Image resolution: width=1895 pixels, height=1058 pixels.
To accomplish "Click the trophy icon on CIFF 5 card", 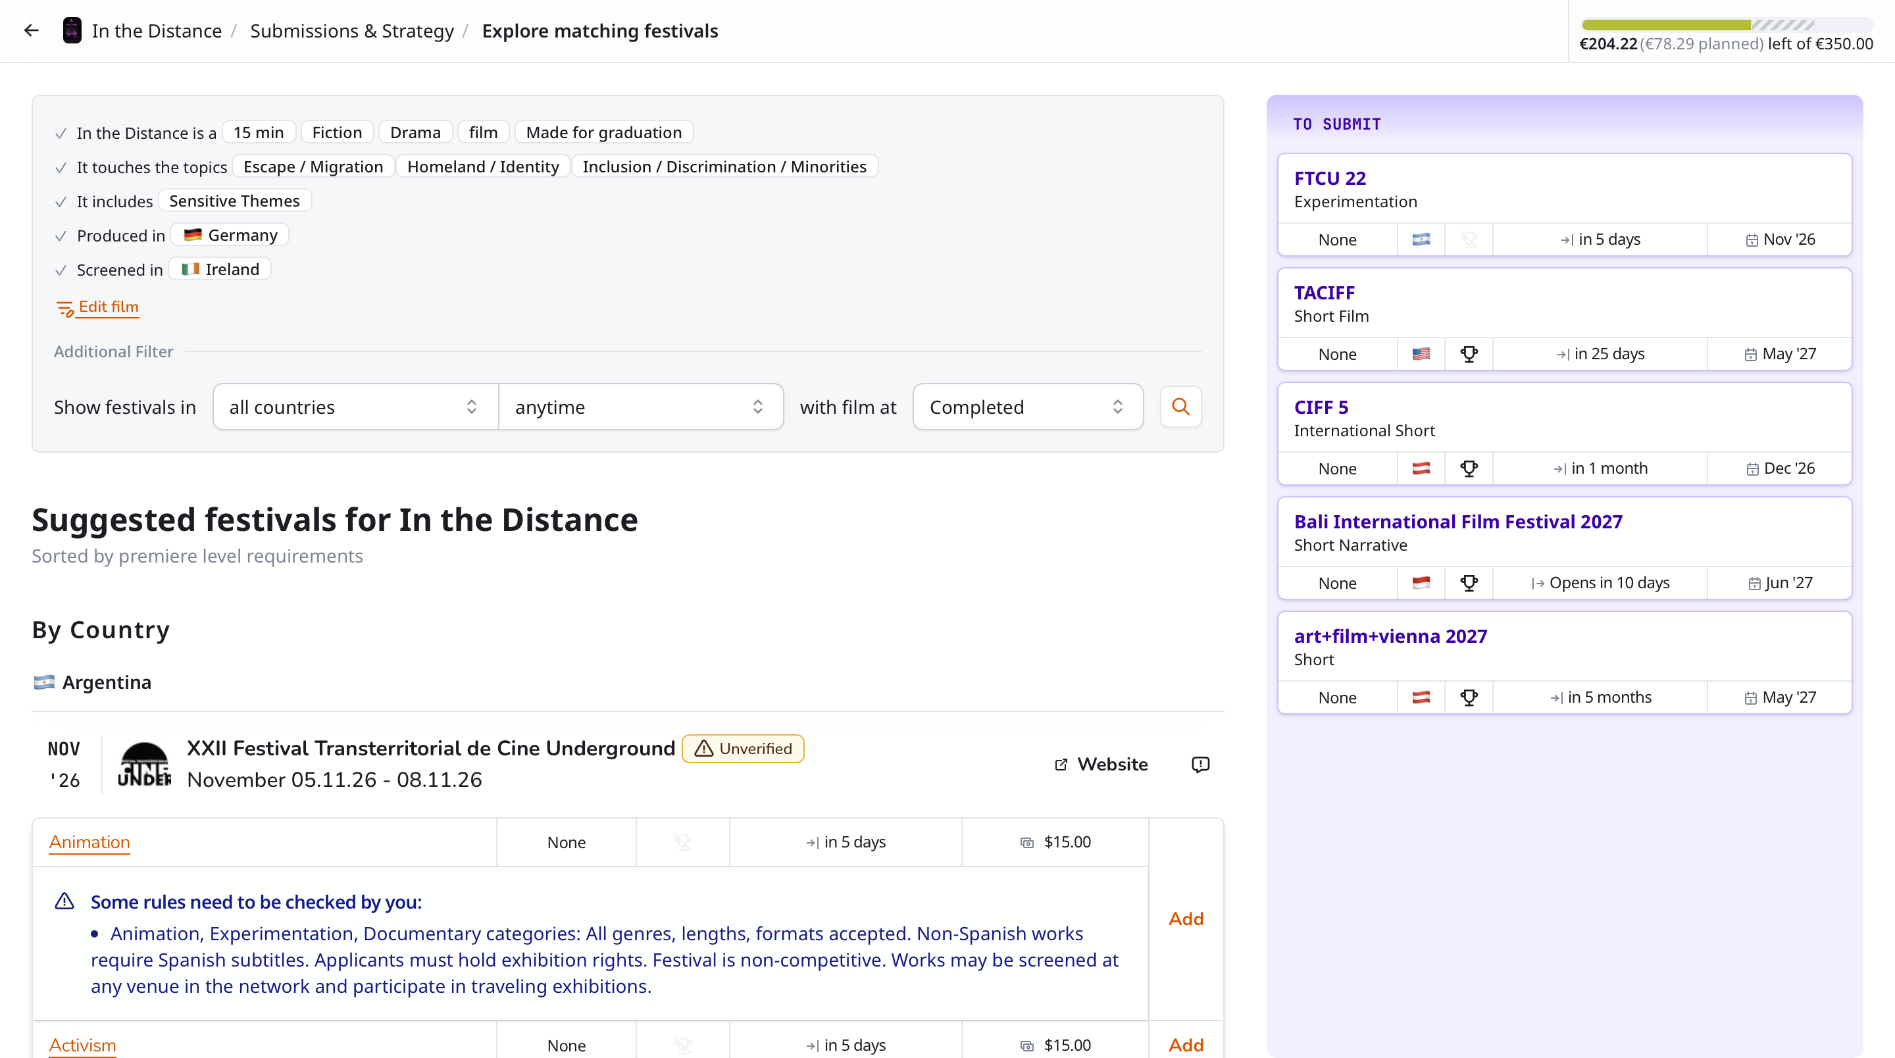I will 1469,468.
